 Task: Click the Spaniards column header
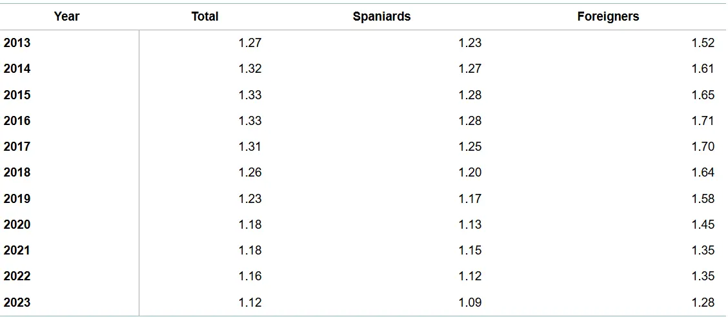click(381, 17)
